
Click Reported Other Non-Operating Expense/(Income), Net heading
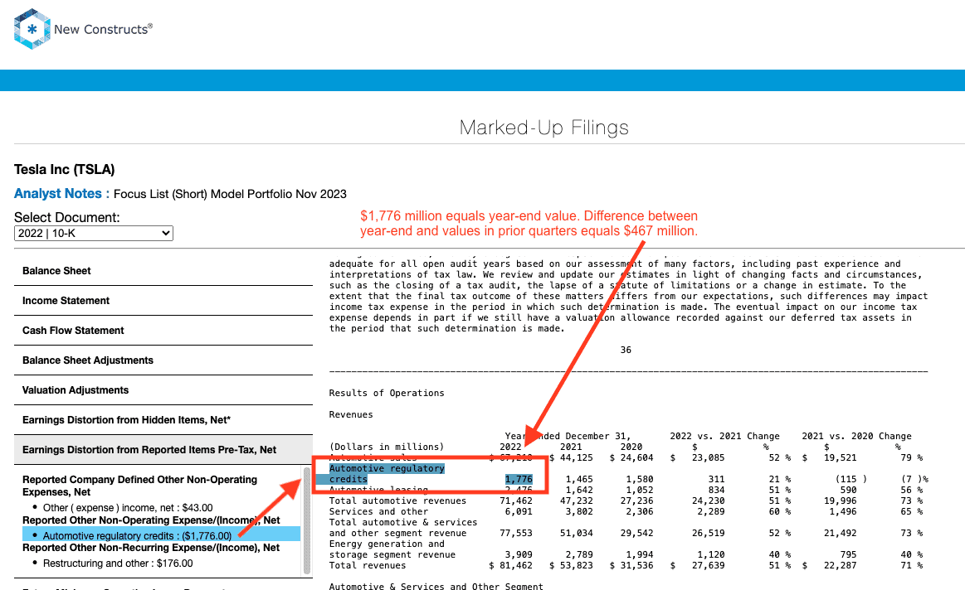point(151,520)
